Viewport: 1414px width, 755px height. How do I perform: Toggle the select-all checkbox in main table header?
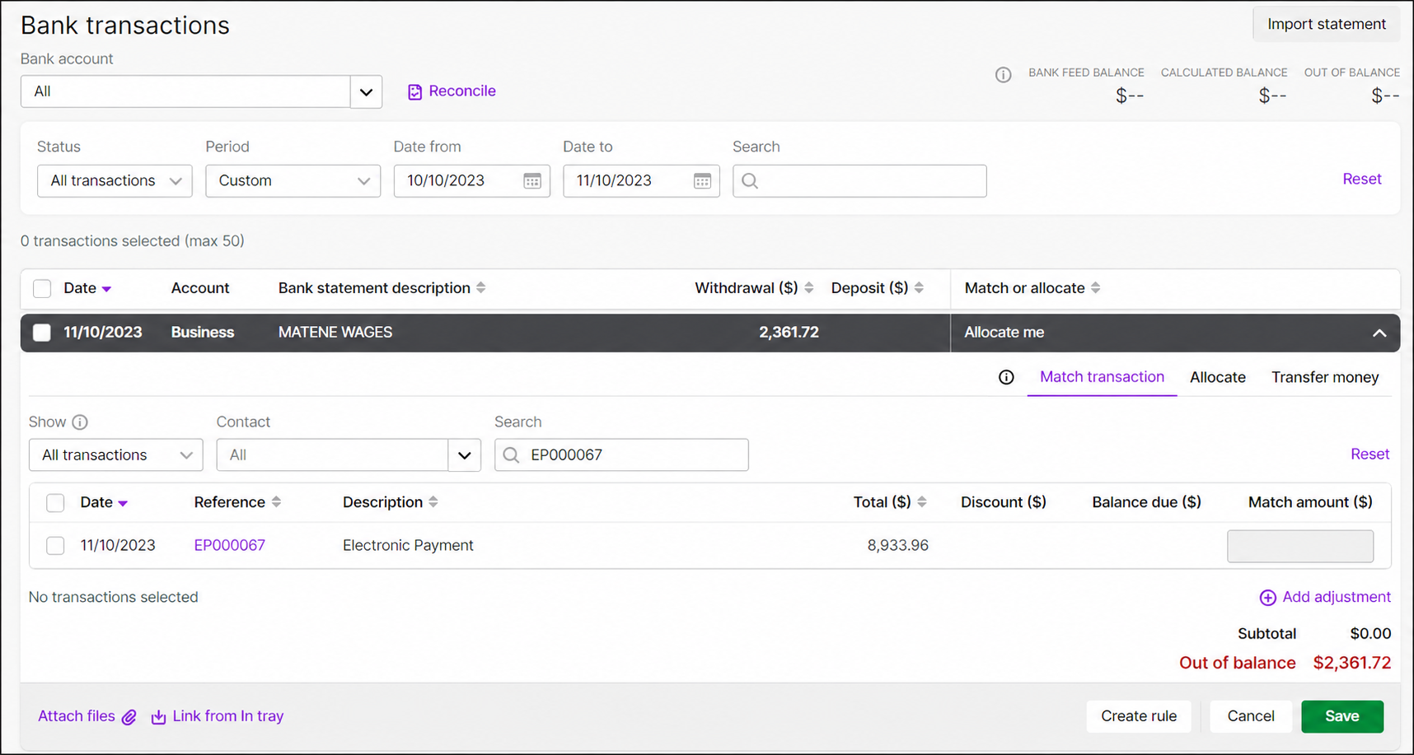coord(42,289)
